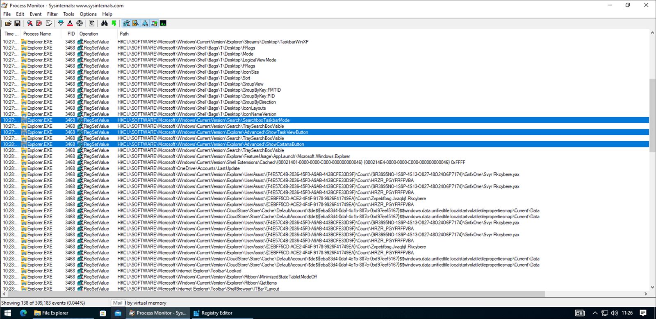Click the Operation column header

[x=97, y=34]
